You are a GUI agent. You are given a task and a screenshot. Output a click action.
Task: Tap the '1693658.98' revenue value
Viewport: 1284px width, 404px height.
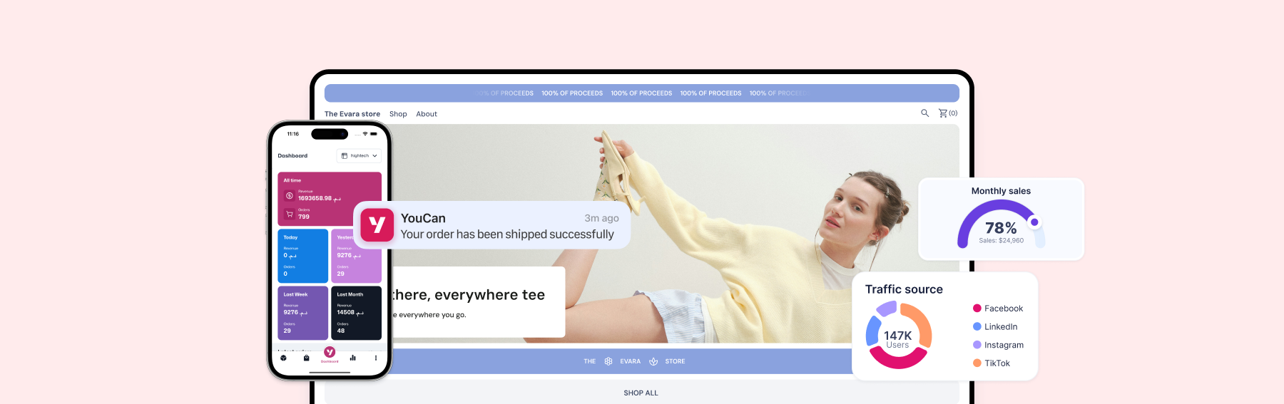pos(315,198)
